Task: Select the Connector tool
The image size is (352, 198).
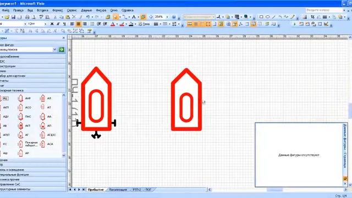Action: click(125, 17)
